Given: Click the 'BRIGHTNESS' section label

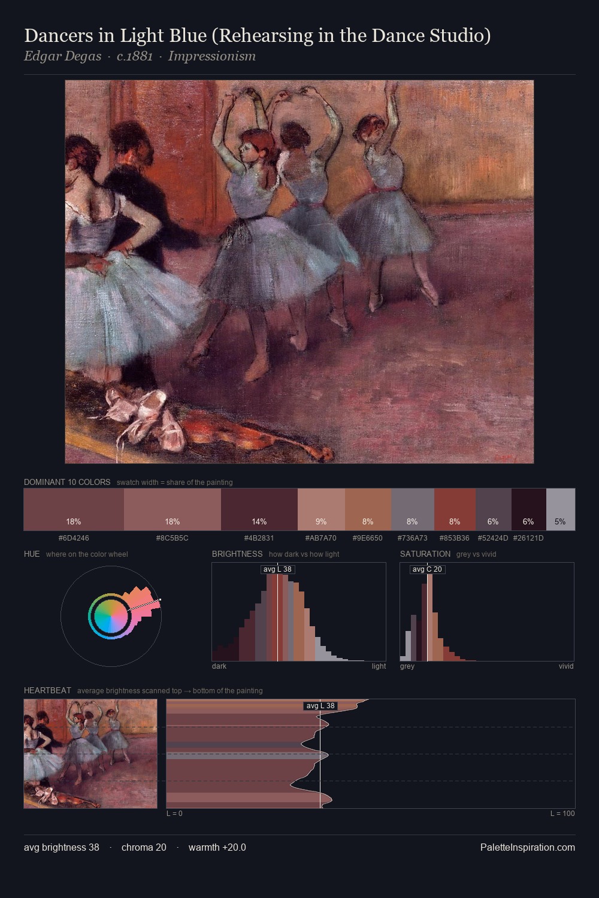Looking at the screenshot, I should pyautogui.click(x=237, y=554).
